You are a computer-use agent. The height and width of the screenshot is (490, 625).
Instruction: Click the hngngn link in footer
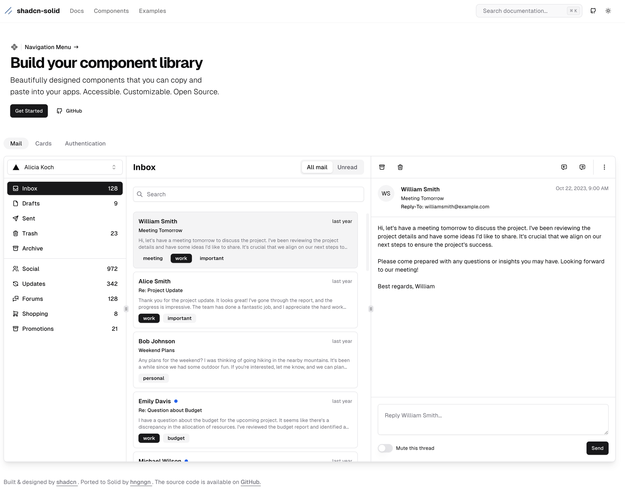(x=141, y=482)
